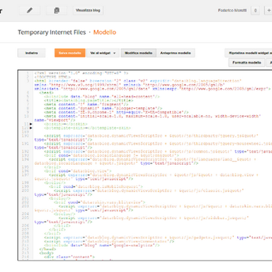Click the Visualizza blog button

[88, 11]
